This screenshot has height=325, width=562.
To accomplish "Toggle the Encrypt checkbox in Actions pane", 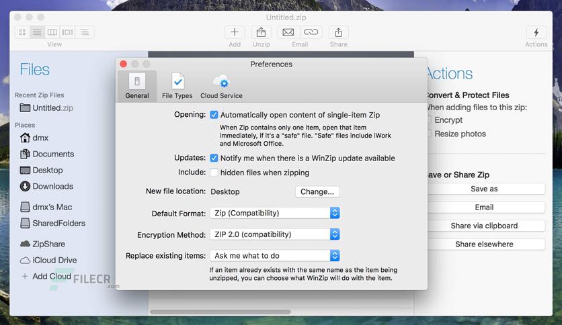I will 429,120.
